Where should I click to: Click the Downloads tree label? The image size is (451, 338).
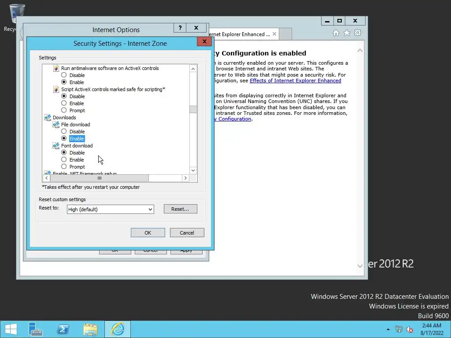[x=64, y=118]
